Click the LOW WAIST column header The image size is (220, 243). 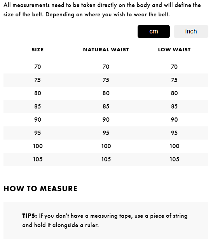click(174, 50)
